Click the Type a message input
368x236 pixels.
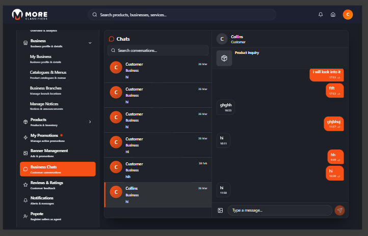coord(280,210)
